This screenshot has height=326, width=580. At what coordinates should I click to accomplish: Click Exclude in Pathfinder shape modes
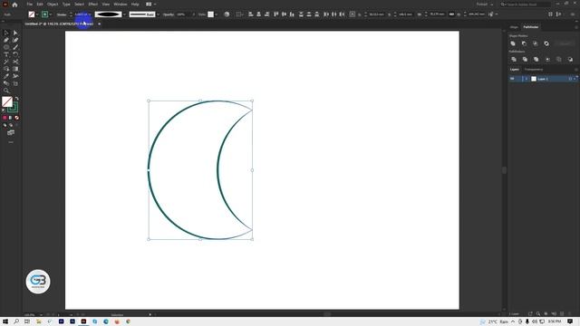pyautogui.click(x=546, y=43)
